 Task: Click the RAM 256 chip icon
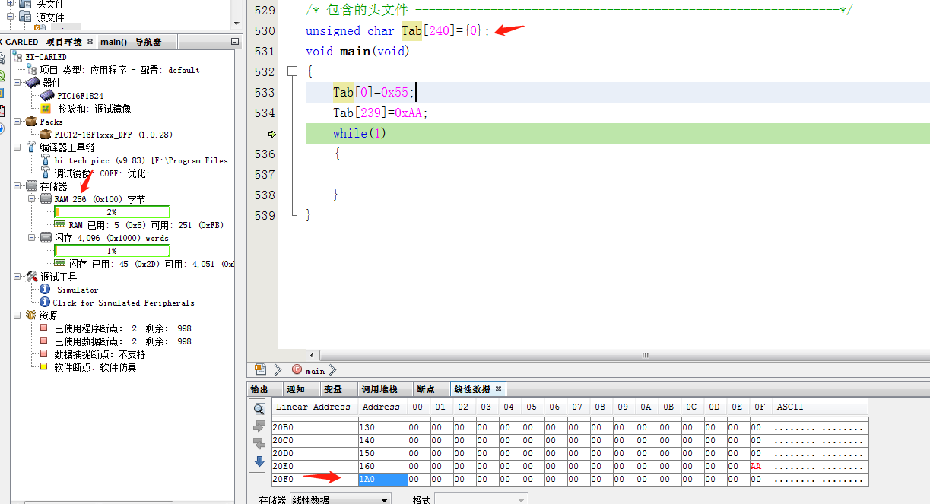point(46,199)
